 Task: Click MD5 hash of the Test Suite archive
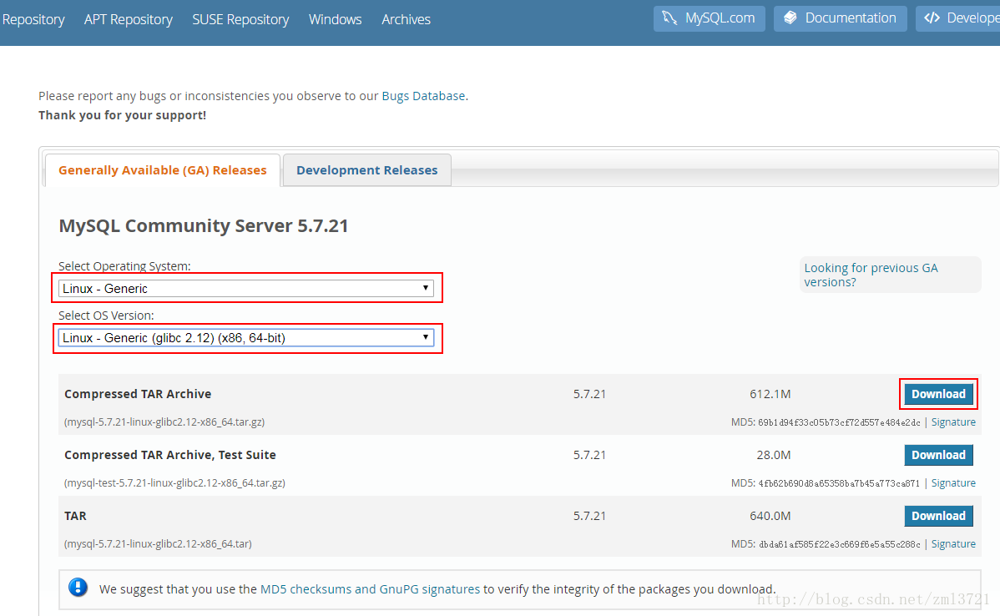pyautogui.click(x=839, y=482)
